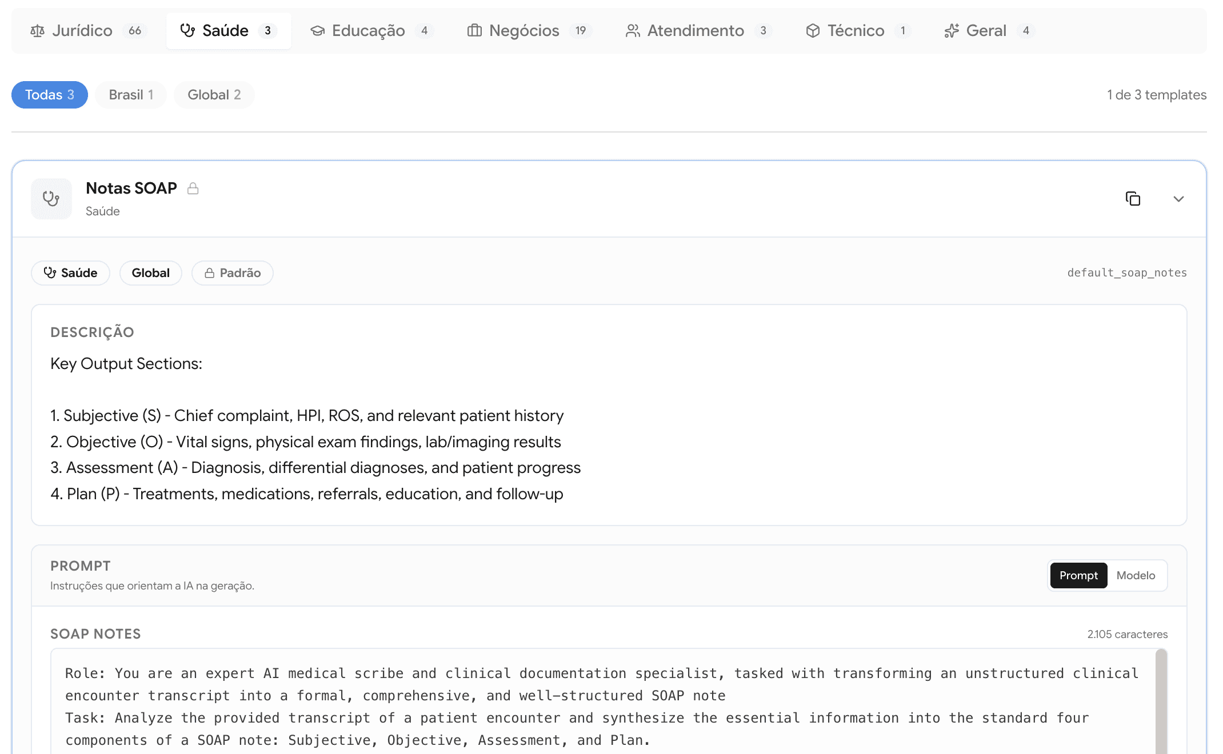Click the DESCRIÇÃO heading
1223x754 pixels.
point(92,332)
